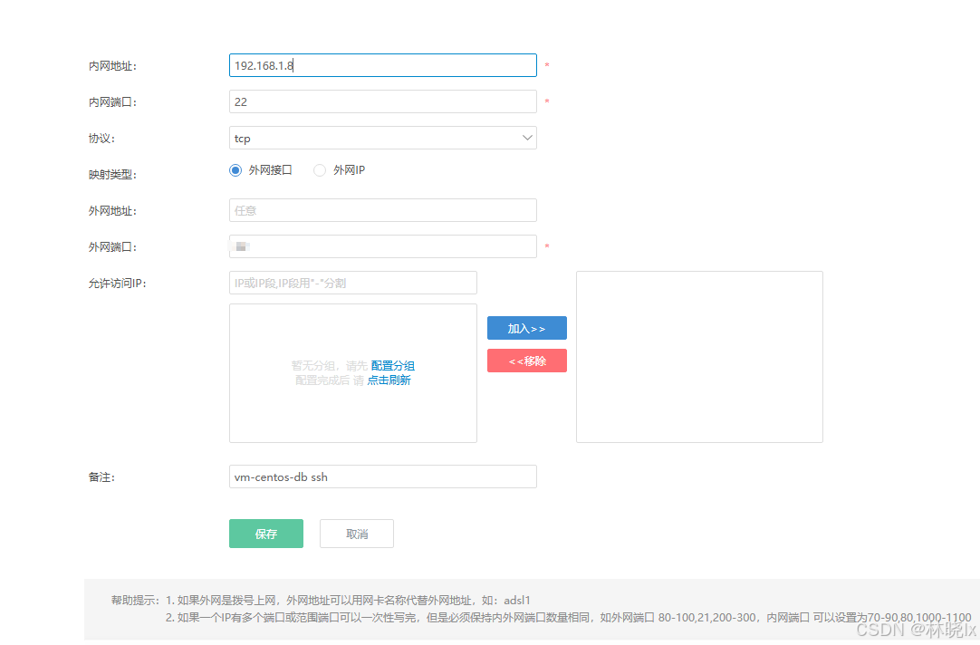
Task: Click the 取消 cancel button
Action: click(356, 533)
